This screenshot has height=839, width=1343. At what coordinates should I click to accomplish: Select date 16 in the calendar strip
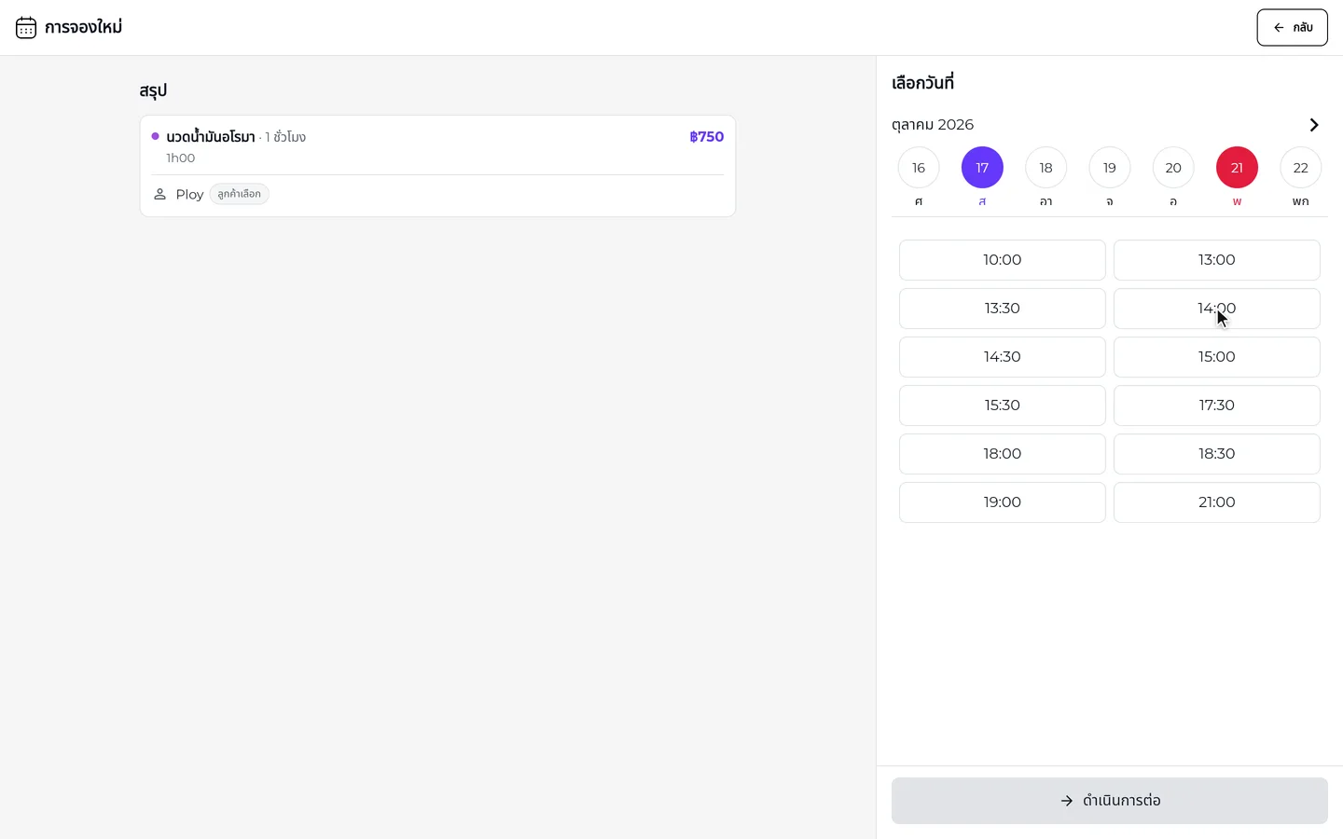(x=919, y=168)
